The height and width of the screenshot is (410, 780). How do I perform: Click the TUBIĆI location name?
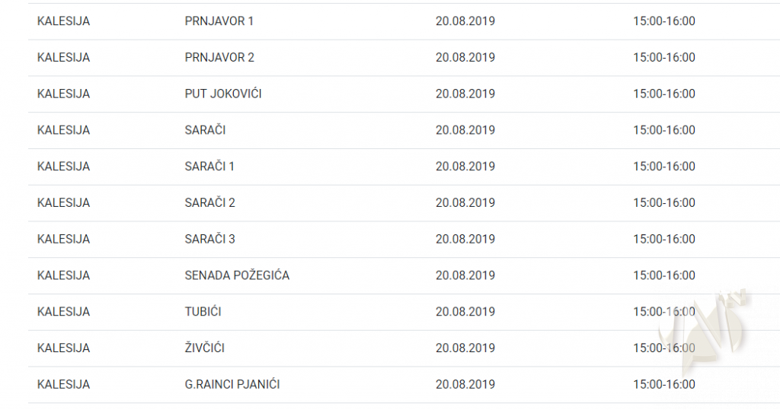(x=203, y=312)
